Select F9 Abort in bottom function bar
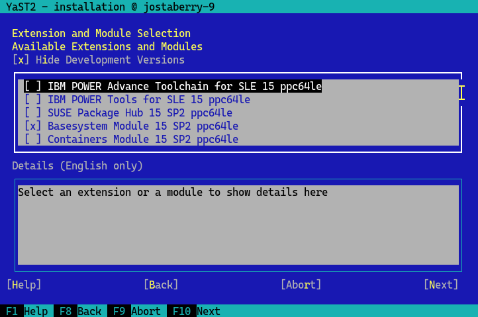Viewport: 478px width, 317px height. pyautogui.click(x=136, y=311)
